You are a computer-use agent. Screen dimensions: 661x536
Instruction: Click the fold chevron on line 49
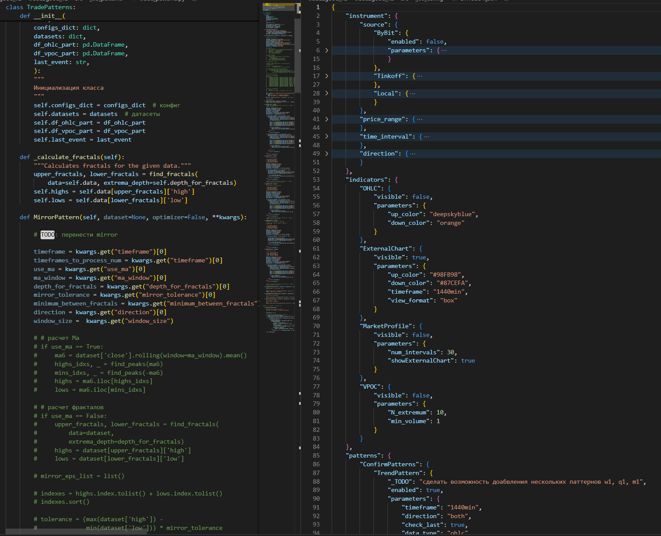[x=326, y=153]
